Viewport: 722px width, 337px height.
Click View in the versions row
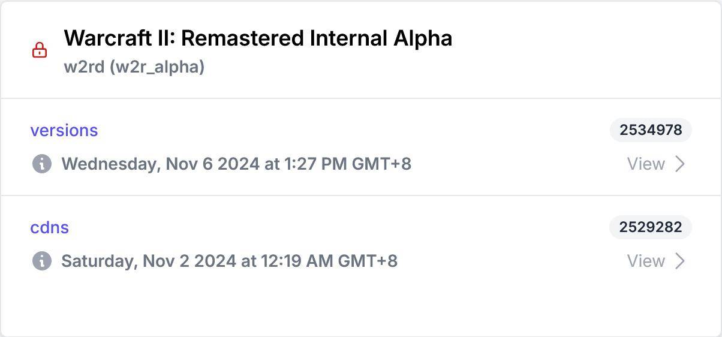click(646, 164)
